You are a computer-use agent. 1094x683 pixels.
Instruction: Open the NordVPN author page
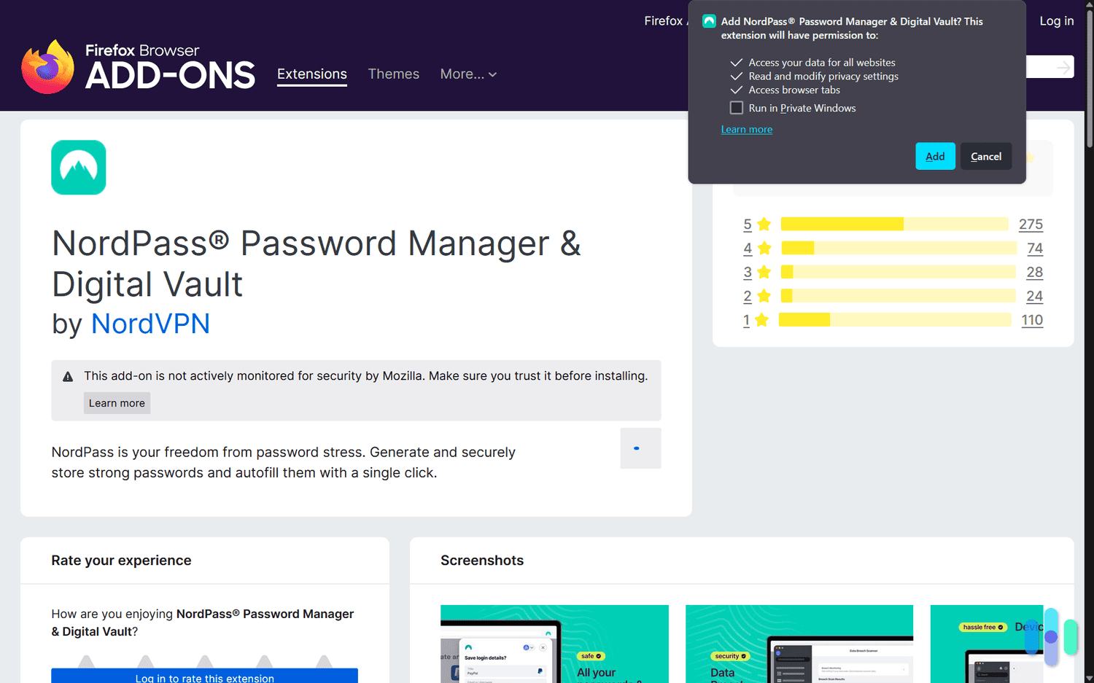tap(150, 324)
